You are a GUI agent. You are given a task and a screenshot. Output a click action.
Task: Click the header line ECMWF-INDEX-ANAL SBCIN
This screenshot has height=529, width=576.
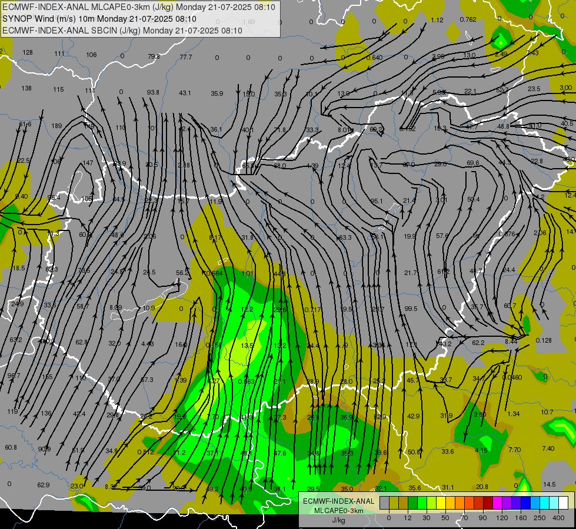coord(122,31)
